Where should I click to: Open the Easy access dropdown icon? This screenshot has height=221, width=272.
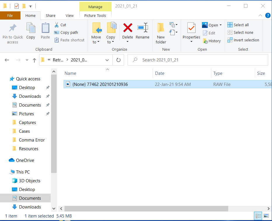tap(173, 32)
